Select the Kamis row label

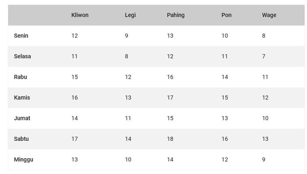pyautogui.click(x=22, y=97)
